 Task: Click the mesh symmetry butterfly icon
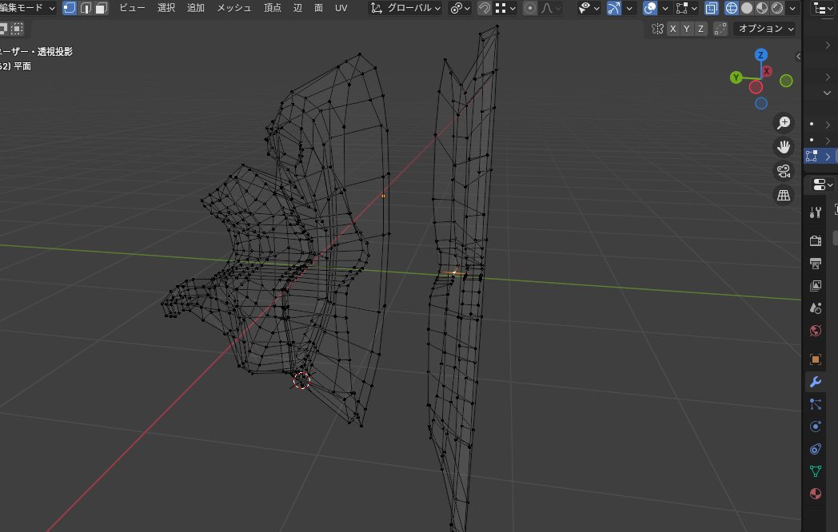tap(657, 29)
